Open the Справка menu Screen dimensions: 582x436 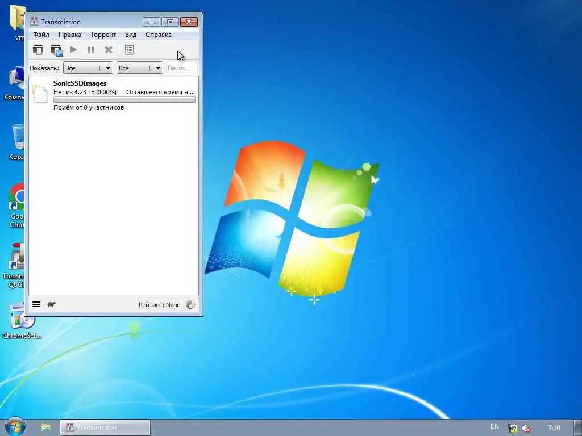click(x=159, y=35)
